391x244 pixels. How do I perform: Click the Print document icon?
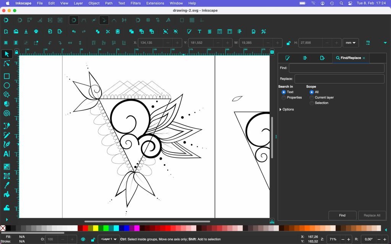coord(36,31)
